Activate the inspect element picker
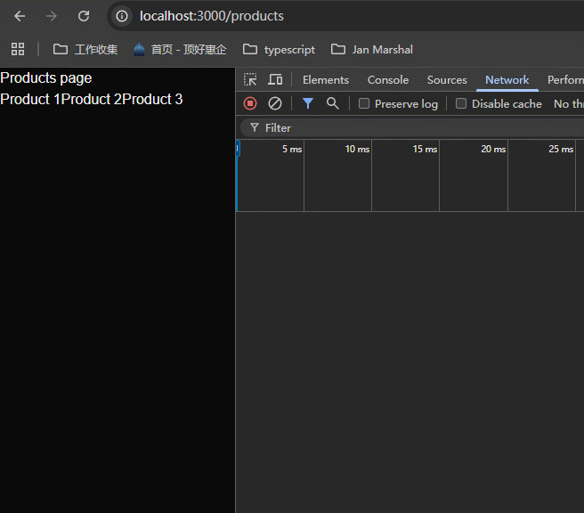This screenshot has width=584, height=513. click(x=250, y=80)
